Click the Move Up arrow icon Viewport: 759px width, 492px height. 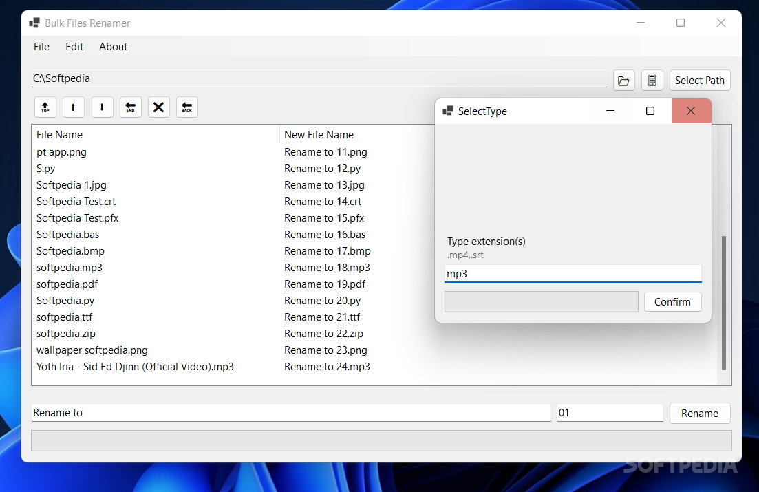click(73, 107)
